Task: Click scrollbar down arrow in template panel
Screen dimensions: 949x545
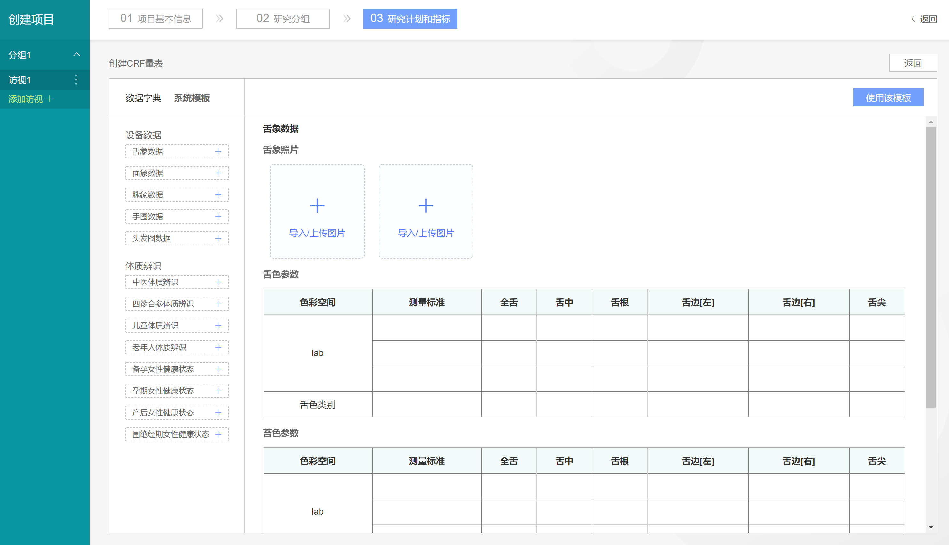Action: 931,527
